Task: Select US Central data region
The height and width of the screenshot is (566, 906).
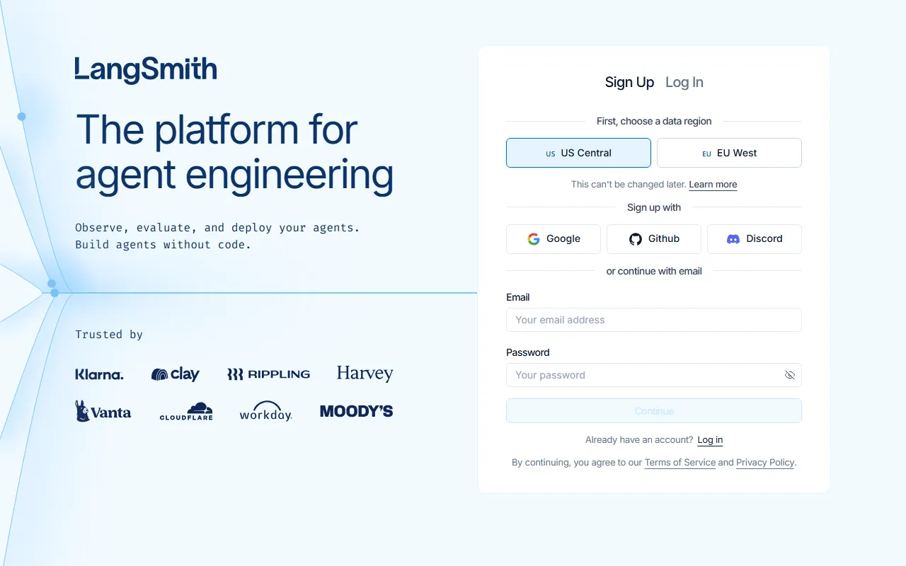Action: 578,153
